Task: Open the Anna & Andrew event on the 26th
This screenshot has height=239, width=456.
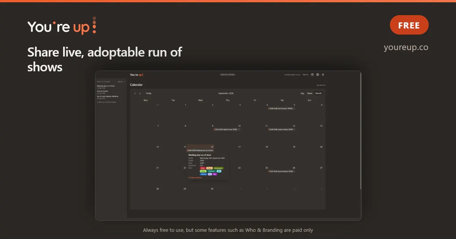Action: tap(281, 171)
